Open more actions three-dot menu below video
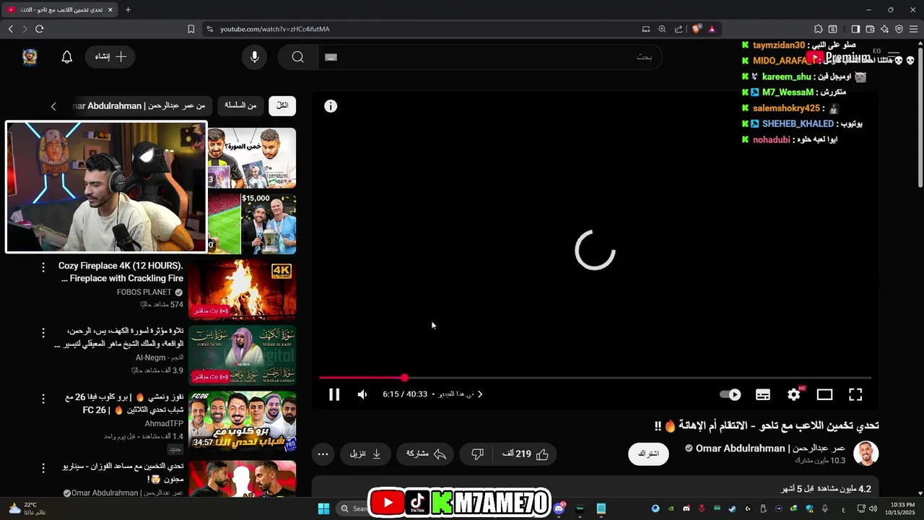The width and height of the screenshot is (924, 520). click(x=323, y=454)
